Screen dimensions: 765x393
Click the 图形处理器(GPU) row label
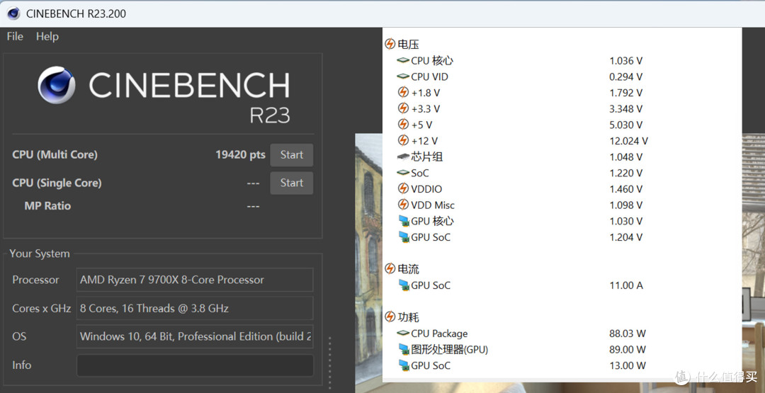coord(449,350)
